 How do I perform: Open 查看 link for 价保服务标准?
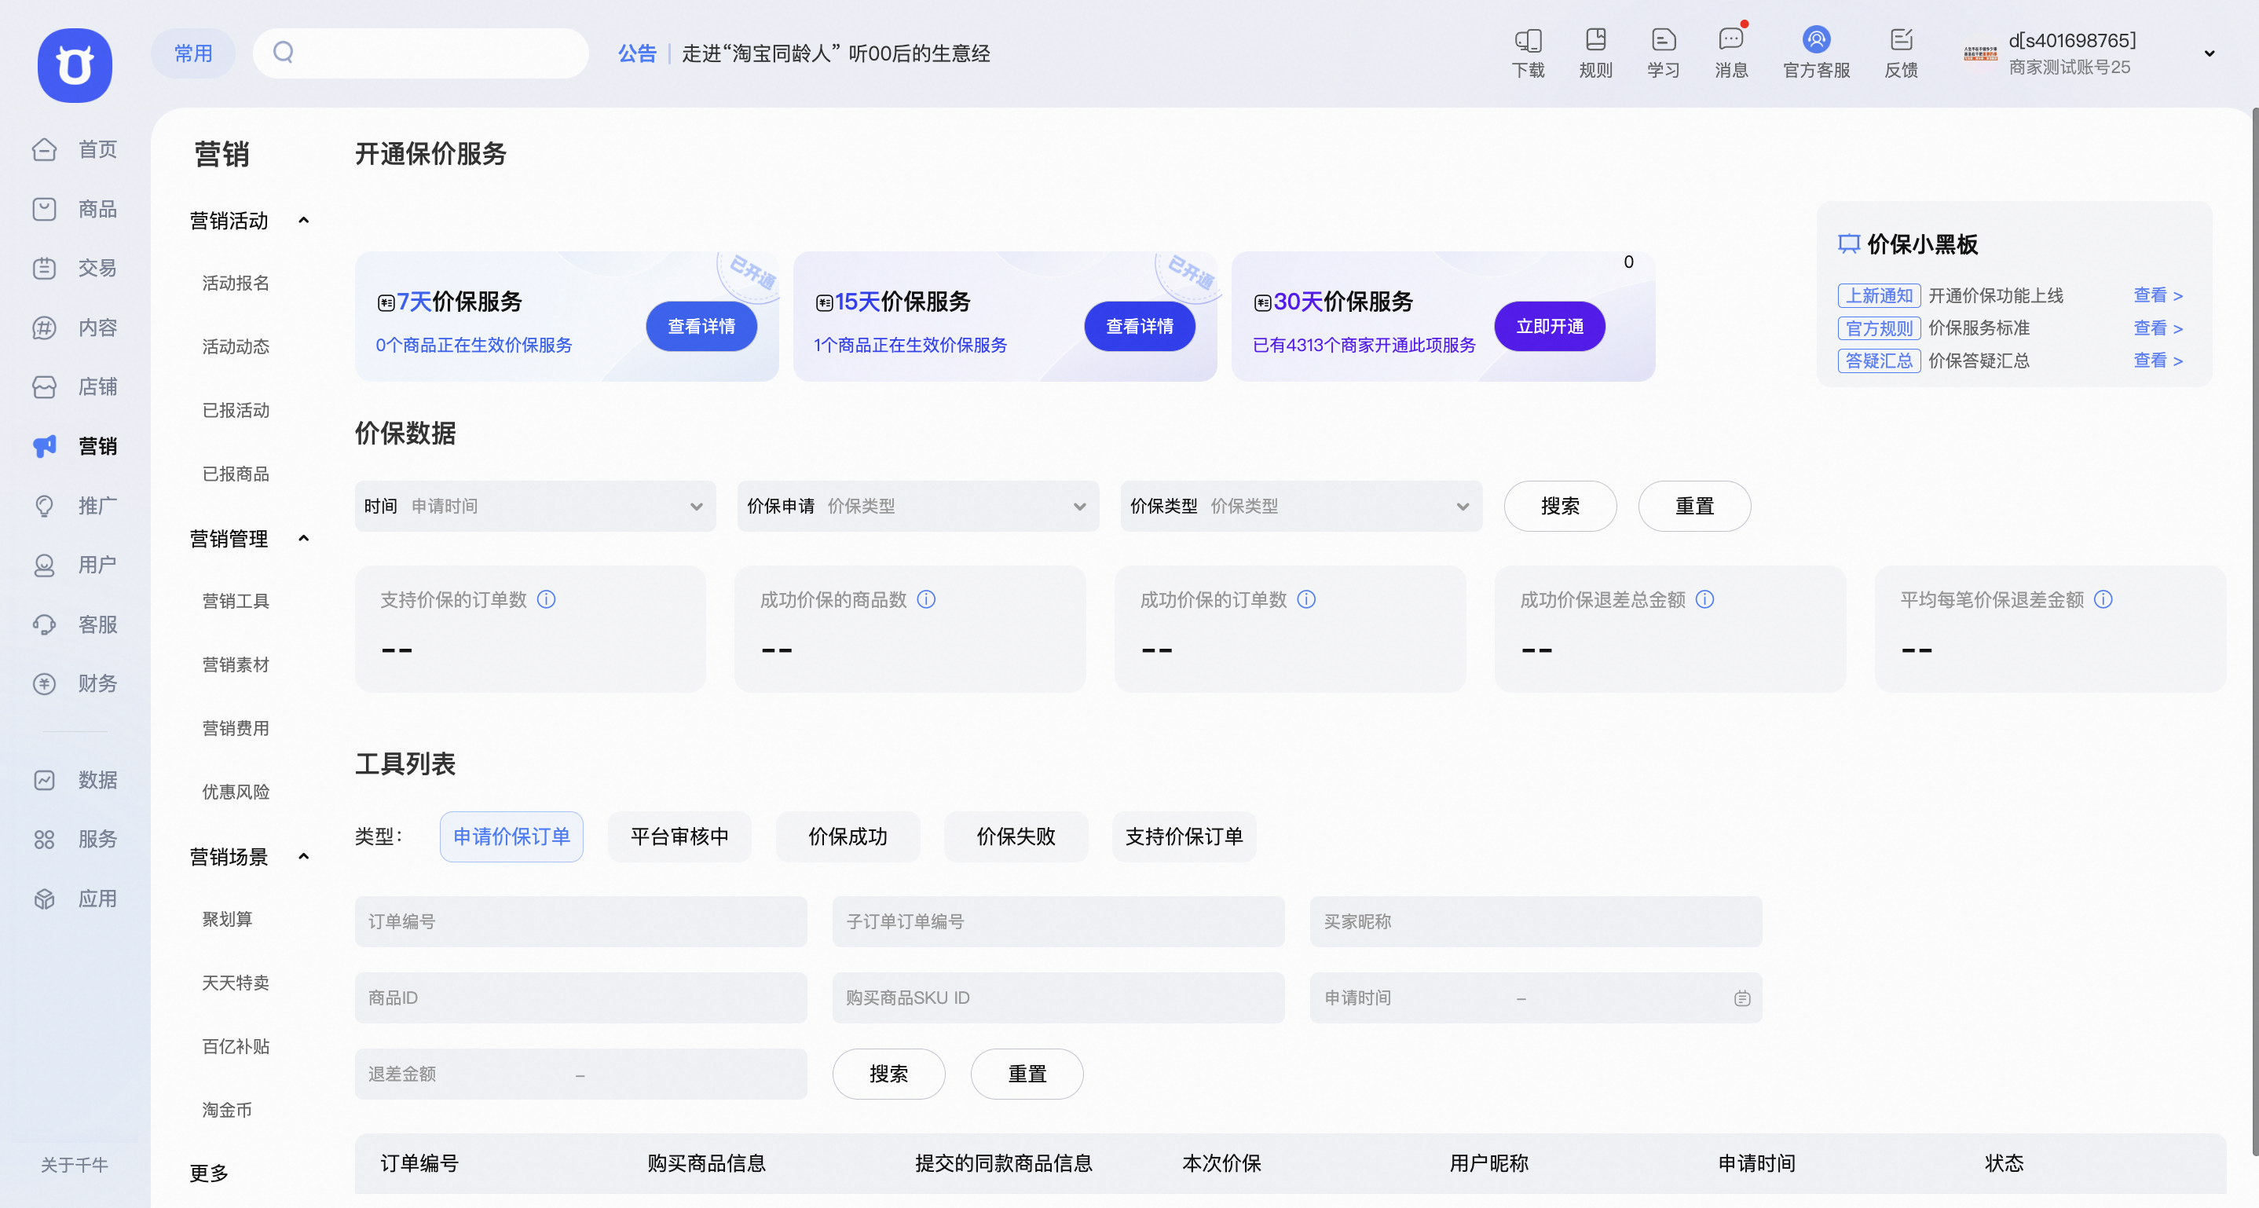click(2158, 328)
